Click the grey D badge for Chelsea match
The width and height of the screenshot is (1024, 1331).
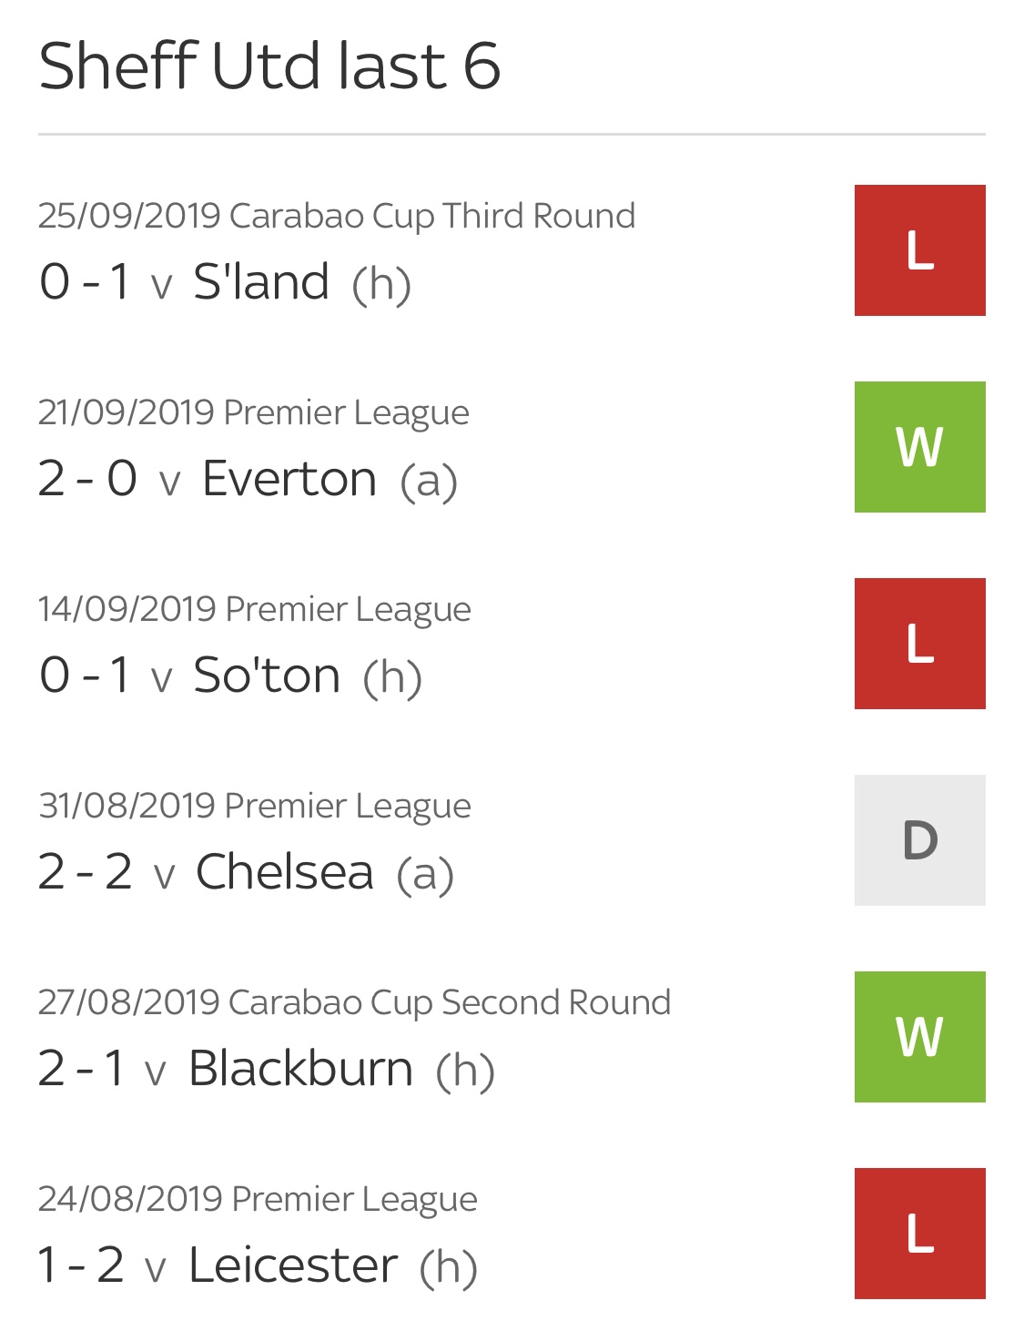[x=919, y=840]
